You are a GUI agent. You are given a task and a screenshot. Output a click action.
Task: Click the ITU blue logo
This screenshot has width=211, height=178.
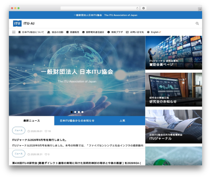coord(17,24)
